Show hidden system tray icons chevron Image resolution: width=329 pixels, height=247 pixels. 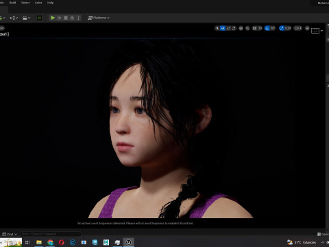(323, 242)
